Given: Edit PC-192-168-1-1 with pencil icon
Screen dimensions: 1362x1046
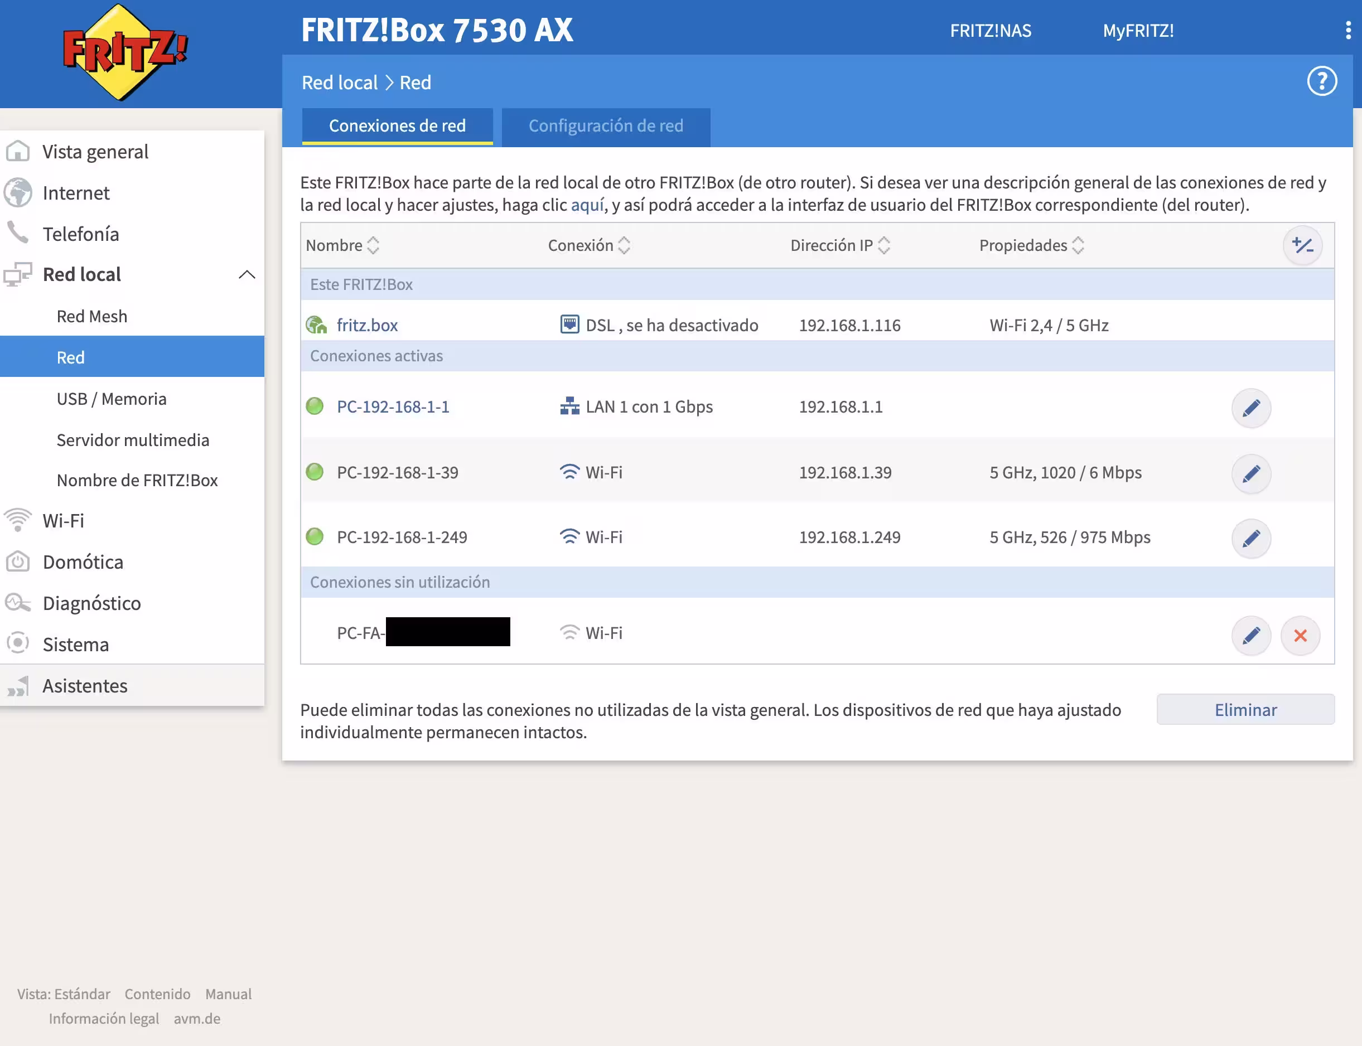Looking at the screenshot, I should click(x=1250, y=408).
